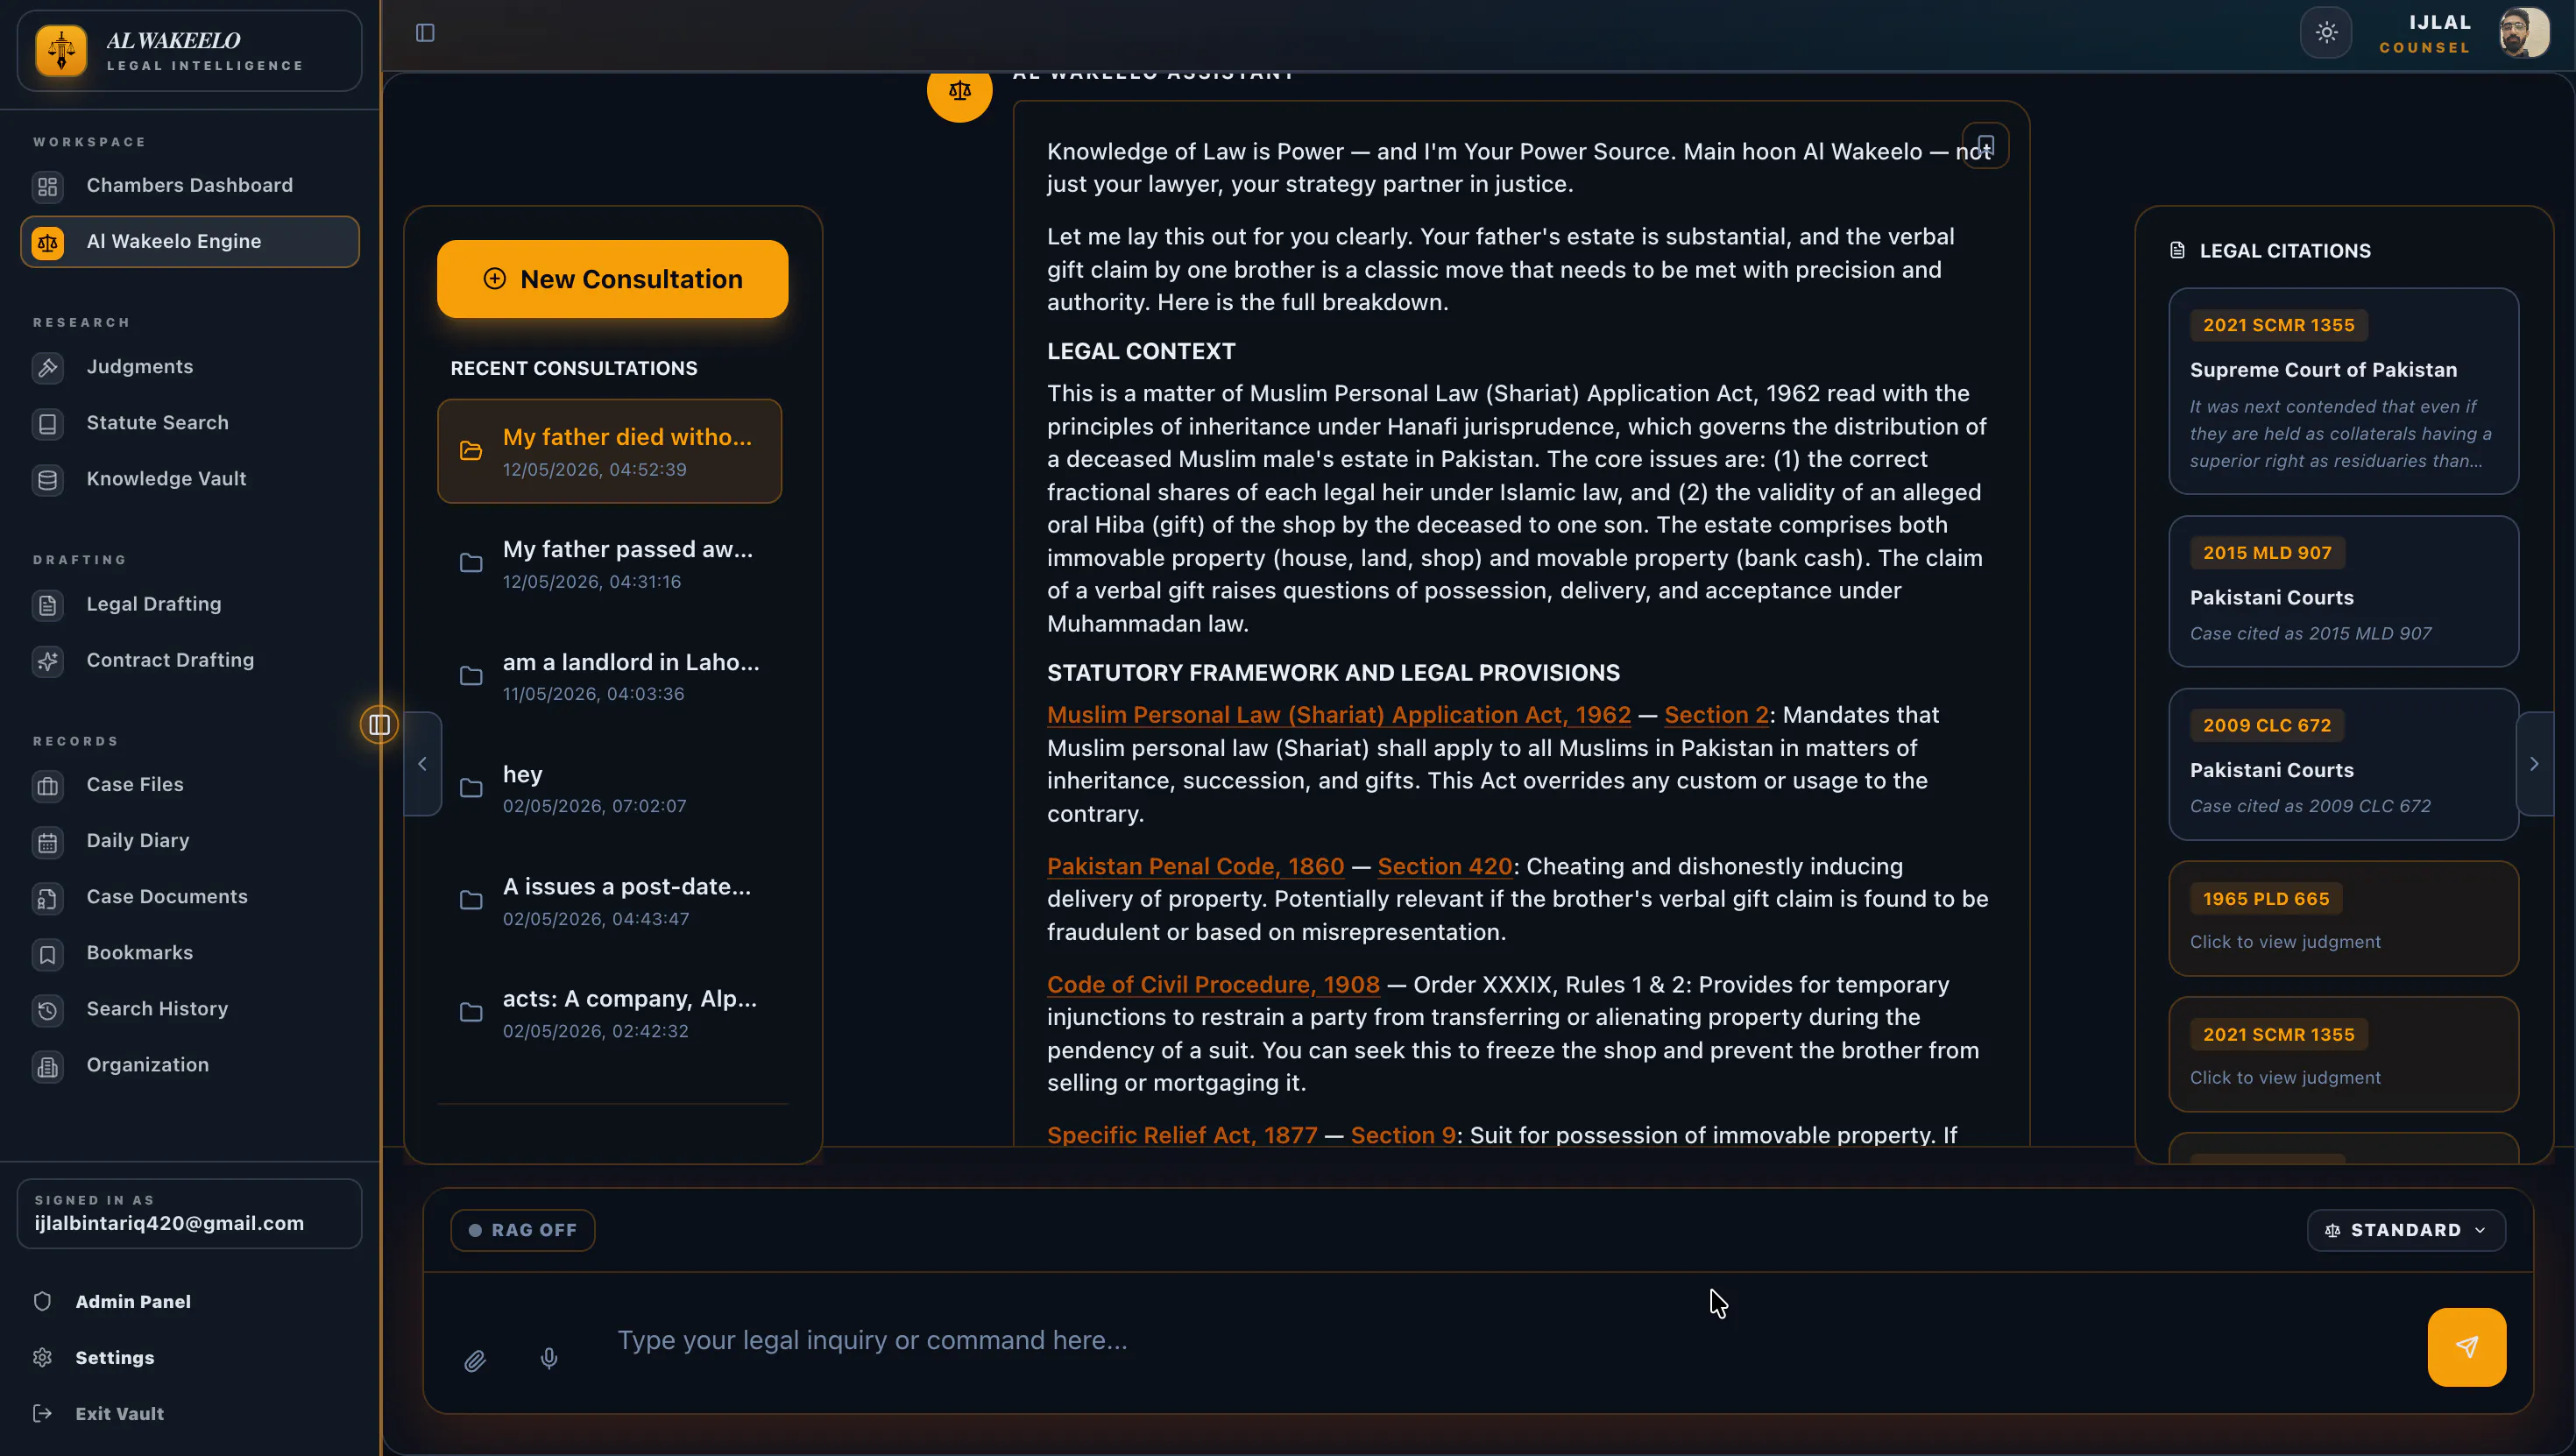Click the round sidebar collapse handle
Viewport: 2576px width, 1456px height.
coord(379,725)
